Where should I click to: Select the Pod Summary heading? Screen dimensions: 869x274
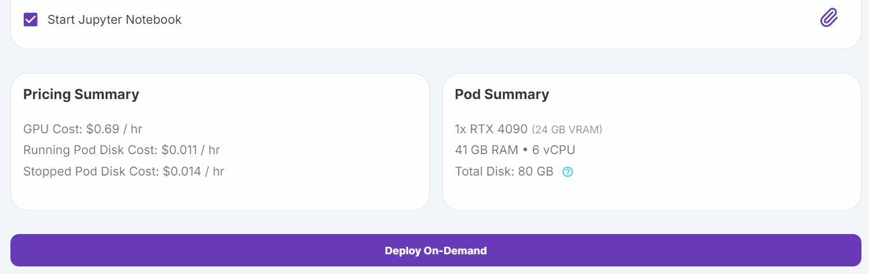tap(502, 94)
